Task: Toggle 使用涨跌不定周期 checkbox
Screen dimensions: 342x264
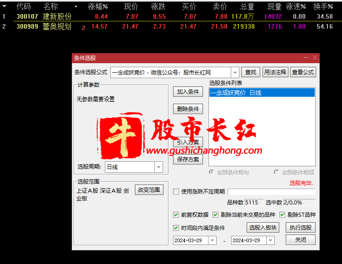Action: click(176, 192)
